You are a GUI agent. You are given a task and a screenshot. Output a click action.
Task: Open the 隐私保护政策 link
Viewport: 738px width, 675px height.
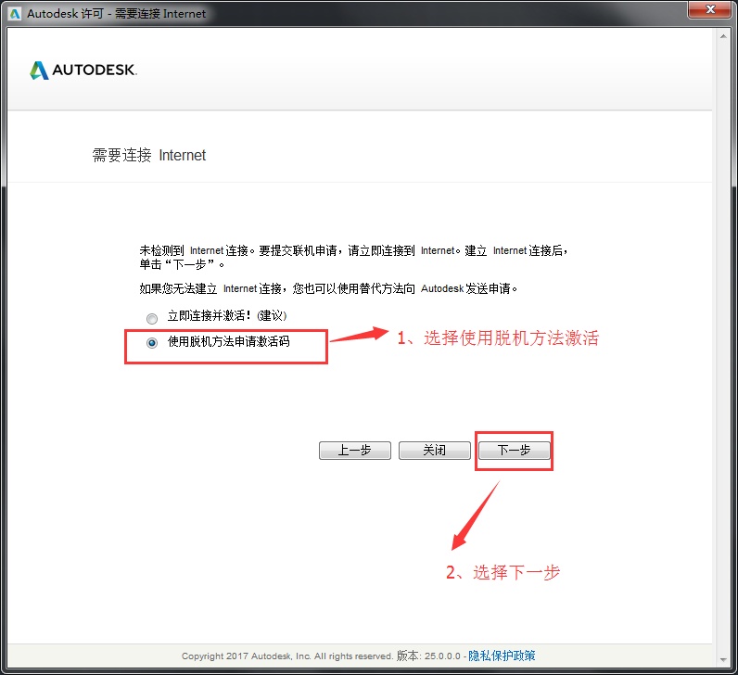[502, 656]
